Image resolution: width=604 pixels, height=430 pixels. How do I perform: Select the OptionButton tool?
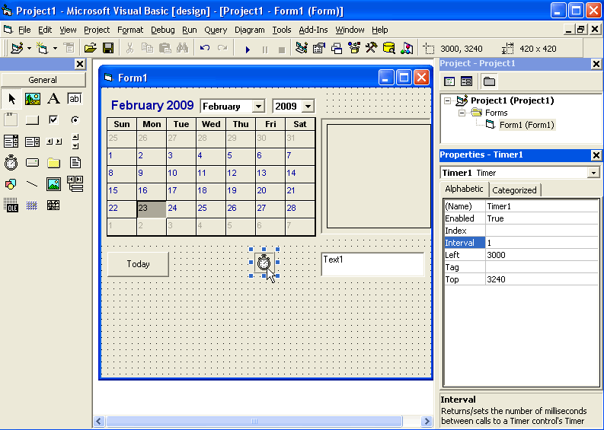tap(75, 120)
